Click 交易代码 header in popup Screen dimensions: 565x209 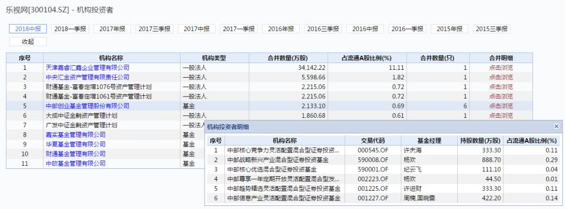374,140
